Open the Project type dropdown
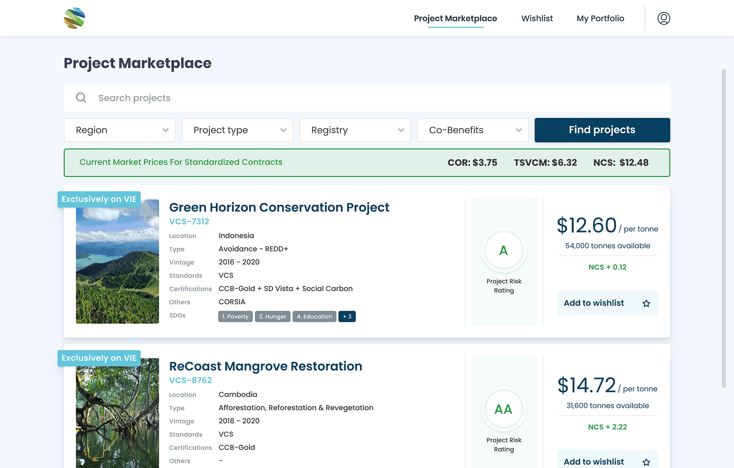 237,130
